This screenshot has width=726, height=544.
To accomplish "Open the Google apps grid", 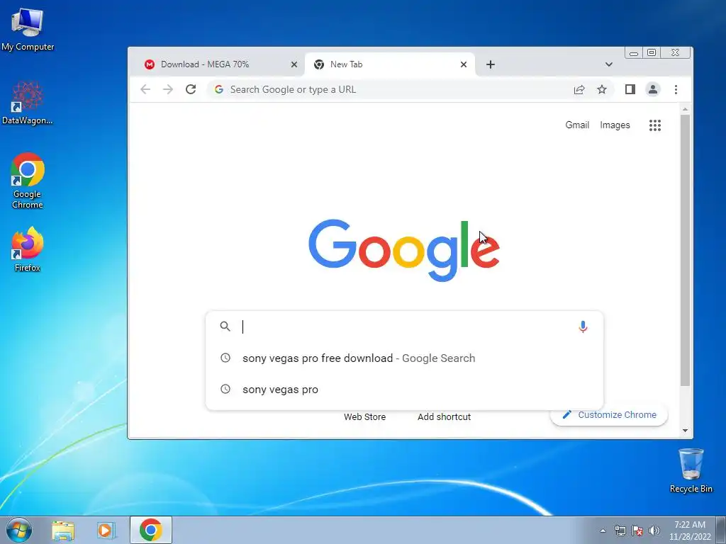I will coord(654,125).
